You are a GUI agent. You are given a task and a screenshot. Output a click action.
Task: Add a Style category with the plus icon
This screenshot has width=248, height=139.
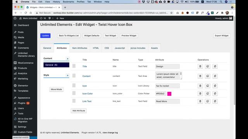[67, 75]
